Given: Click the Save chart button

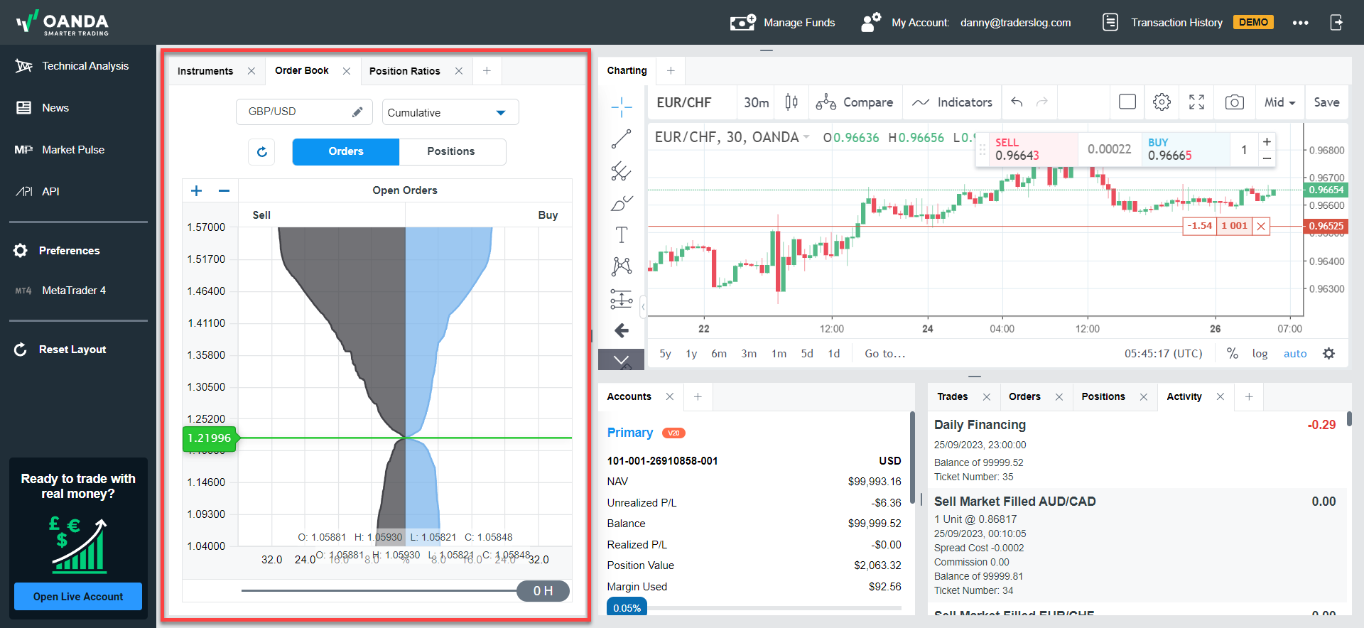Looking at the screenshot, I should click(1326, 102).
